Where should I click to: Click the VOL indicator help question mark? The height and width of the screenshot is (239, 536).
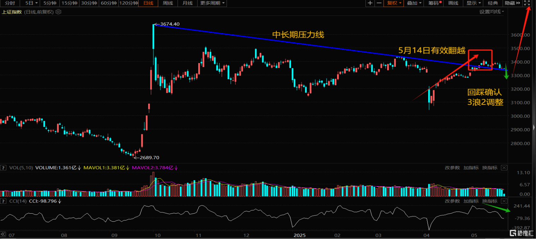point(3,168)
